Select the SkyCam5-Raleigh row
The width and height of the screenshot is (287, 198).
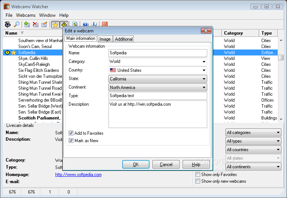[x=34, y=64]
